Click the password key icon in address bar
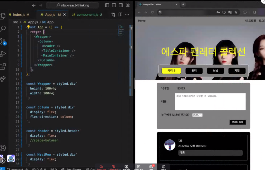This screenshot has width=265, height=170. coord(218,12)
